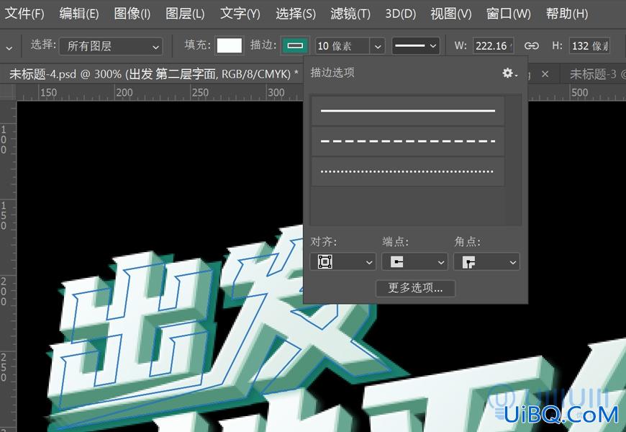Open the 视图(V) menu
Viewport: 626px width, 432px height.
coord(450,14)
